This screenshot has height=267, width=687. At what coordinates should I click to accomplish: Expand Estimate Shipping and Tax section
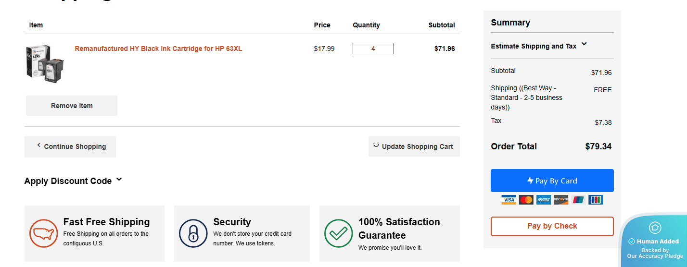539,46
